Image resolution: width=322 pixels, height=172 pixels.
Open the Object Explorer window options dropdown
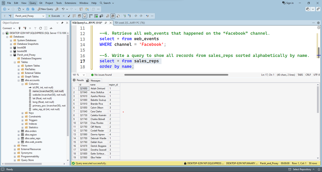(x=57, y=23)
